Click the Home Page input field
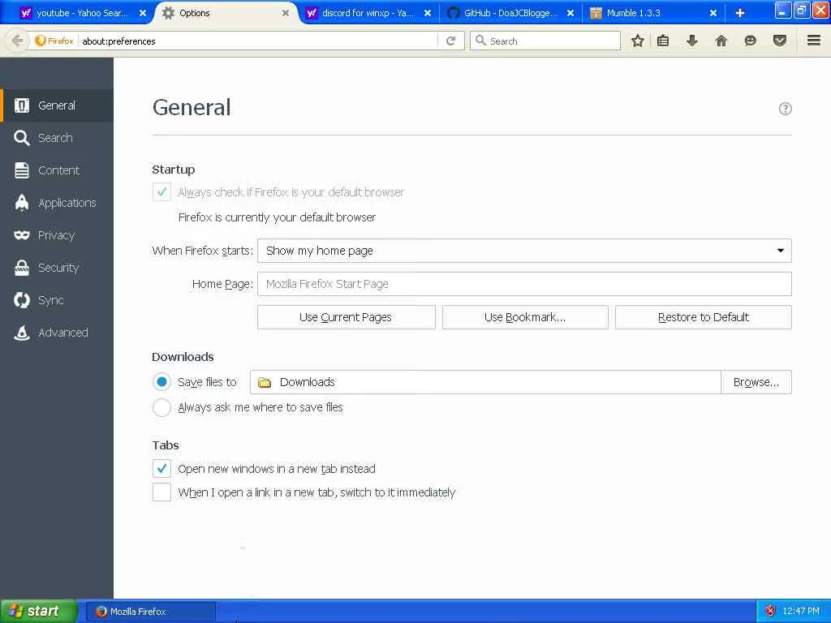The image size is (831, 623). pos(525,284)
